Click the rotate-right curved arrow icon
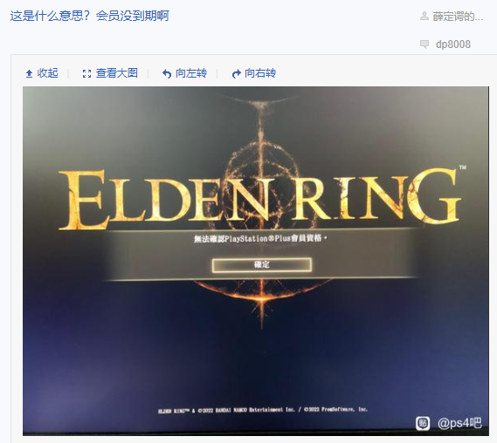The width and height of the screenshot is (497, 443). point(236,74)
